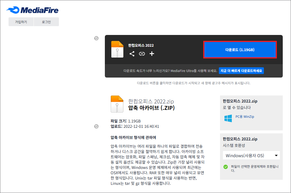Image resolution: width=291 pixels, height=193 pixels.
Task: Copy link using the chain icon
Action: tap(142, 54)
